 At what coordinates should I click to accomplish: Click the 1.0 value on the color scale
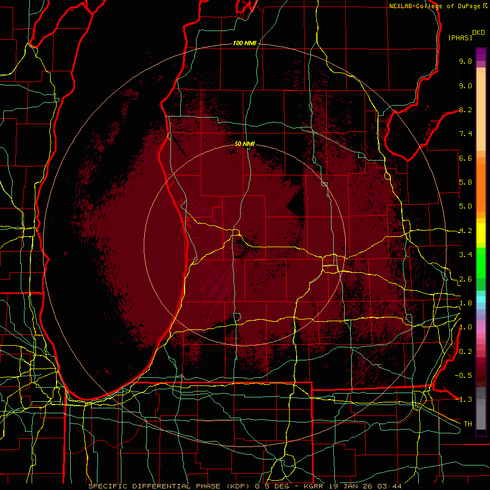click(x=465, y=327)
